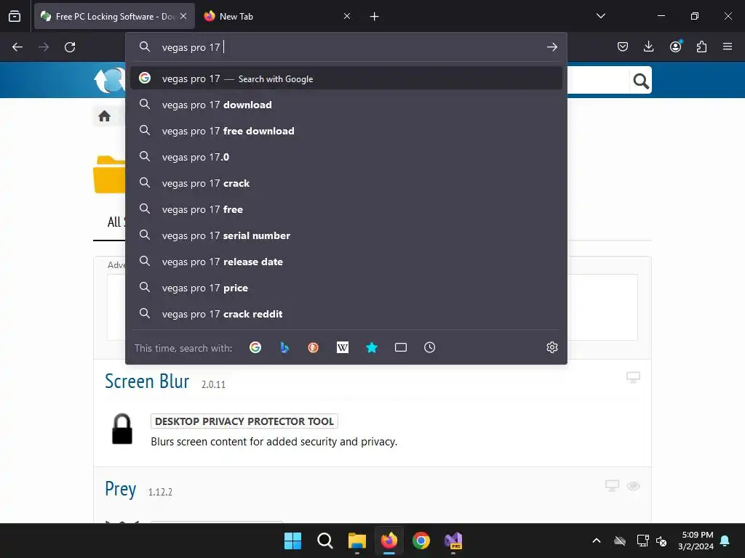Open the Screen Blur software link
Image resolution: width=745 pixels, height=558 pixels.
click(147, 381)
